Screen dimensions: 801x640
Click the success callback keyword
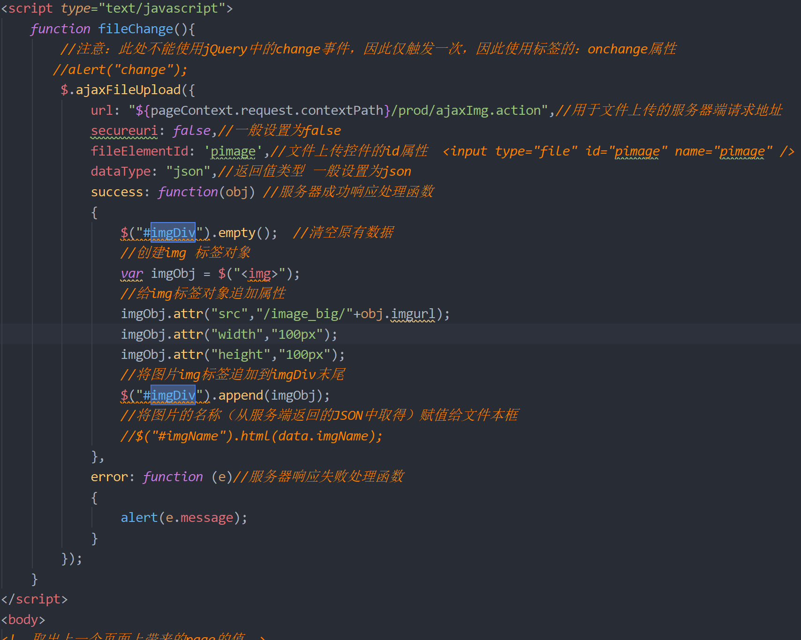click(117, 192)
